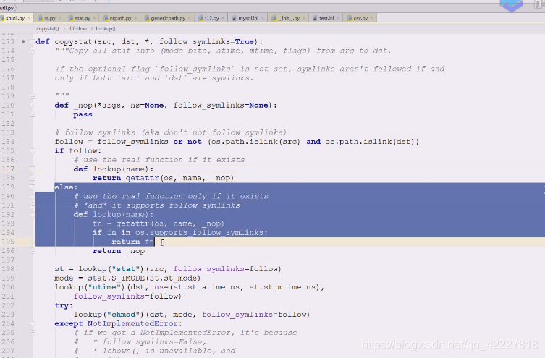Image resolution: width=545 pixels, height=358 pixels.
Task: Collapse the except block at line 204
Action: tap(33, 323)
